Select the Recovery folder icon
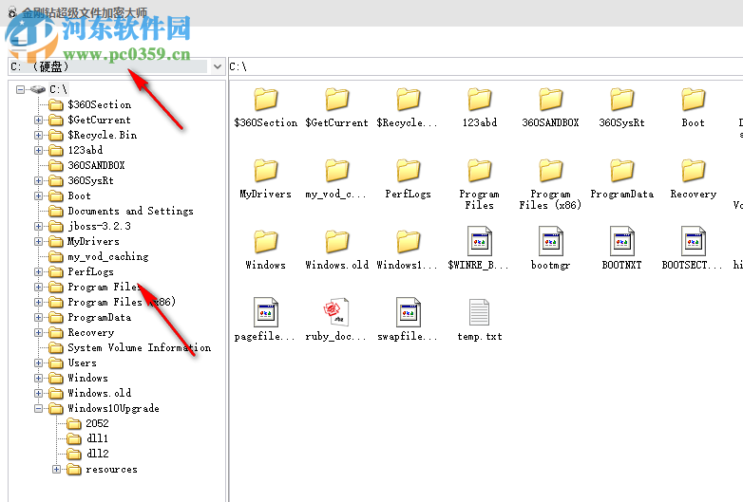743x502 pixels. (694, 170)
